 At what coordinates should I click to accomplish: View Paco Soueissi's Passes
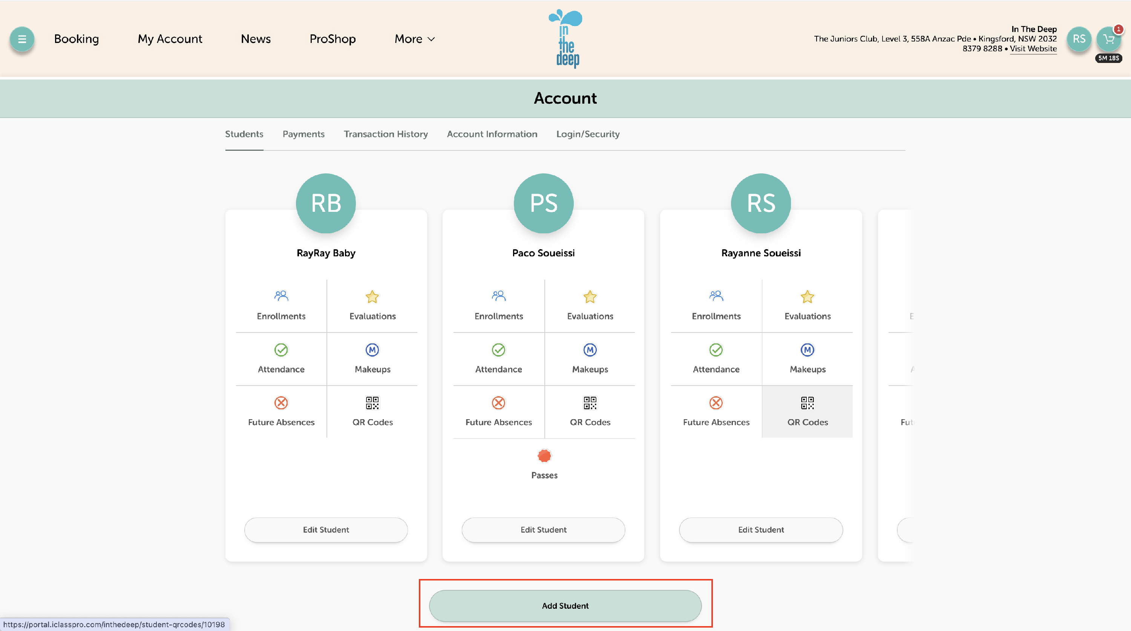544,464
